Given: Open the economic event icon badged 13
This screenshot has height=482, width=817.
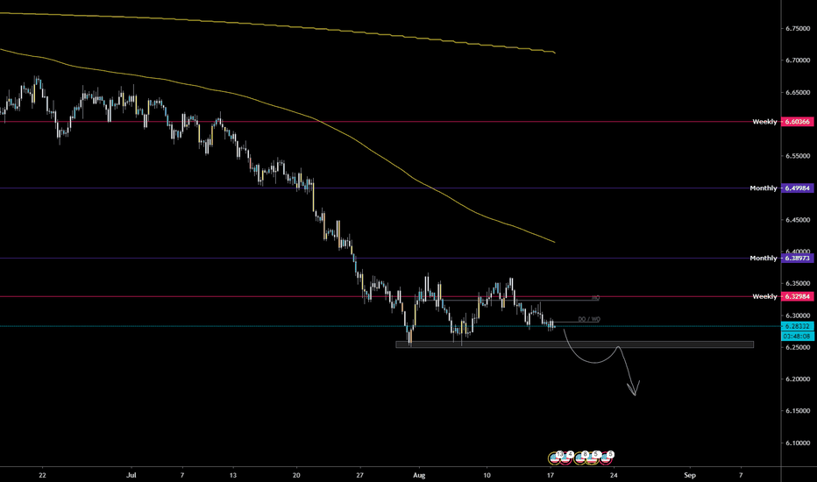Looking at the screenshot, I should (554, 458).
